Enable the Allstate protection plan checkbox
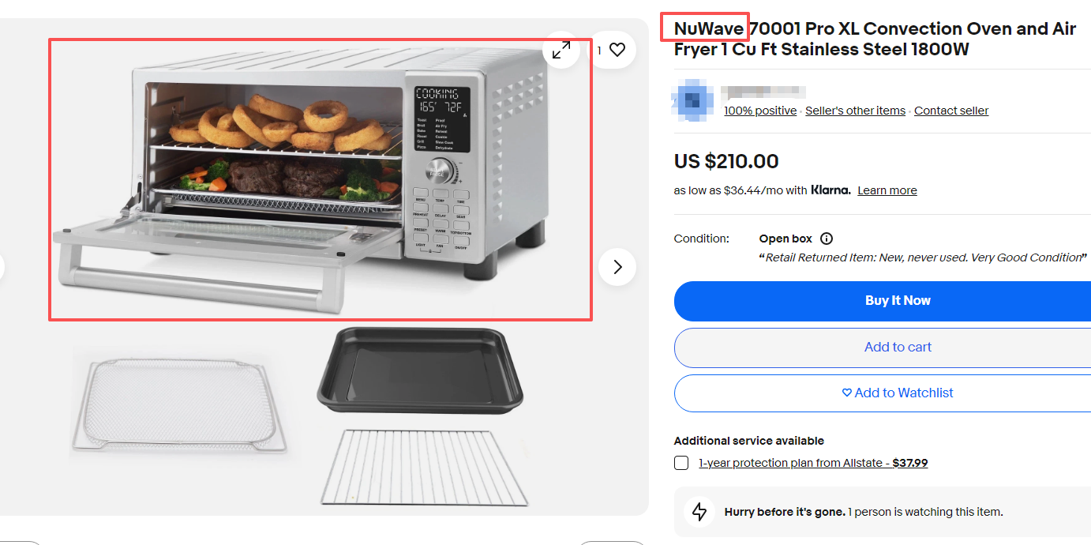1091x545 pixels. [681, 463]
